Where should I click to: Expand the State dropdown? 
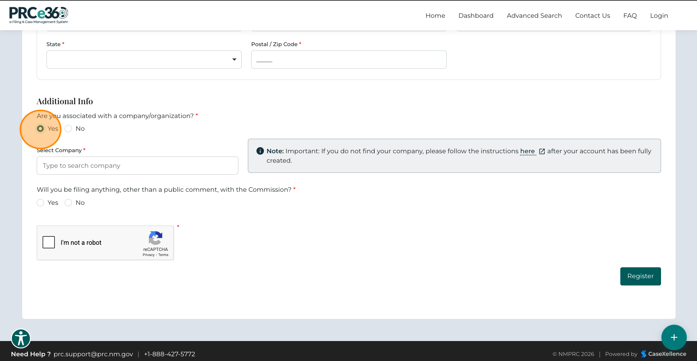(x=144, y=60)
